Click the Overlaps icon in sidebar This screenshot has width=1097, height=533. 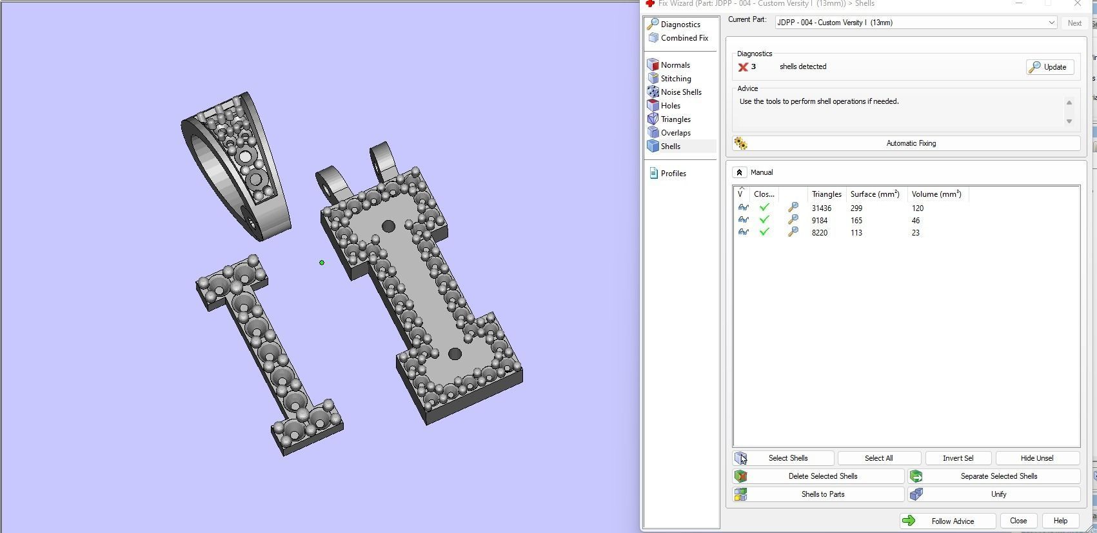pyautogui.click(x=653, y=133)
